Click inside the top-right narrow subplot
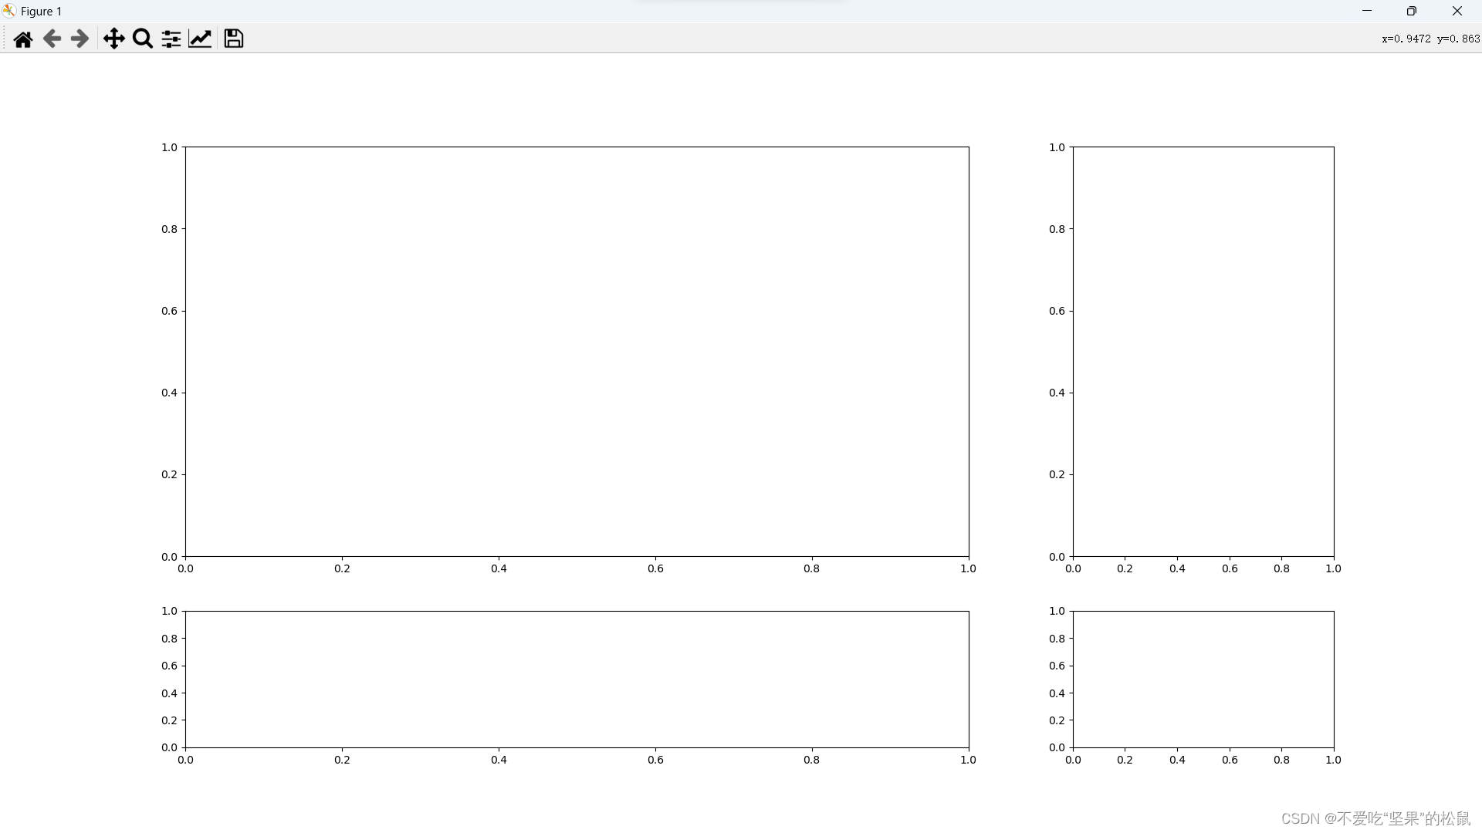The image size is (1482, 833). point(1203,351)
